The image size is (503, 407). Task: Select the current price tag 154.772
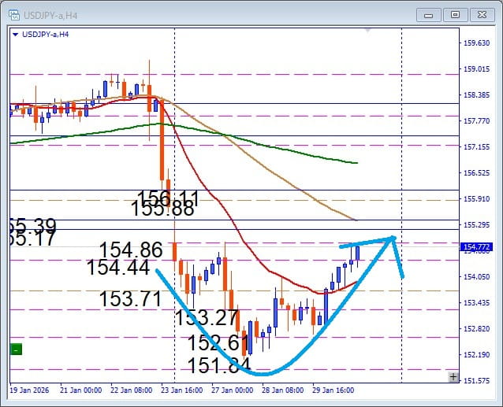pyautogui.click(x=476, y=247)
